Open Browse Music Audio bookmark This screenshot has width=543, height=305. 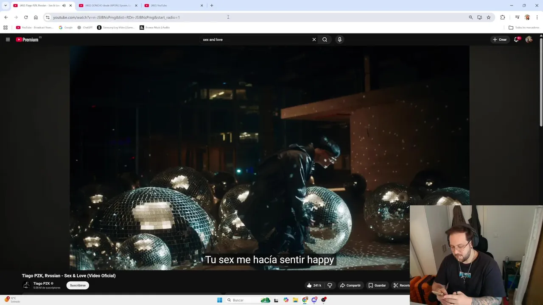point(155,28)
